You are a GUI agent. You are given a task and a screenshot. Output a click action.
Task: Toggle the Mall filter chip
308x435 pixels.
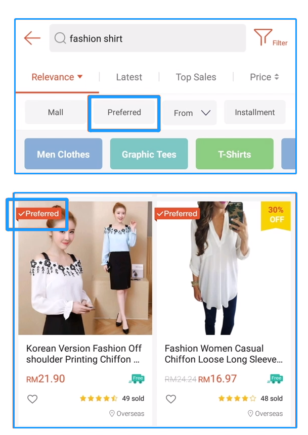tap(56, 112)
